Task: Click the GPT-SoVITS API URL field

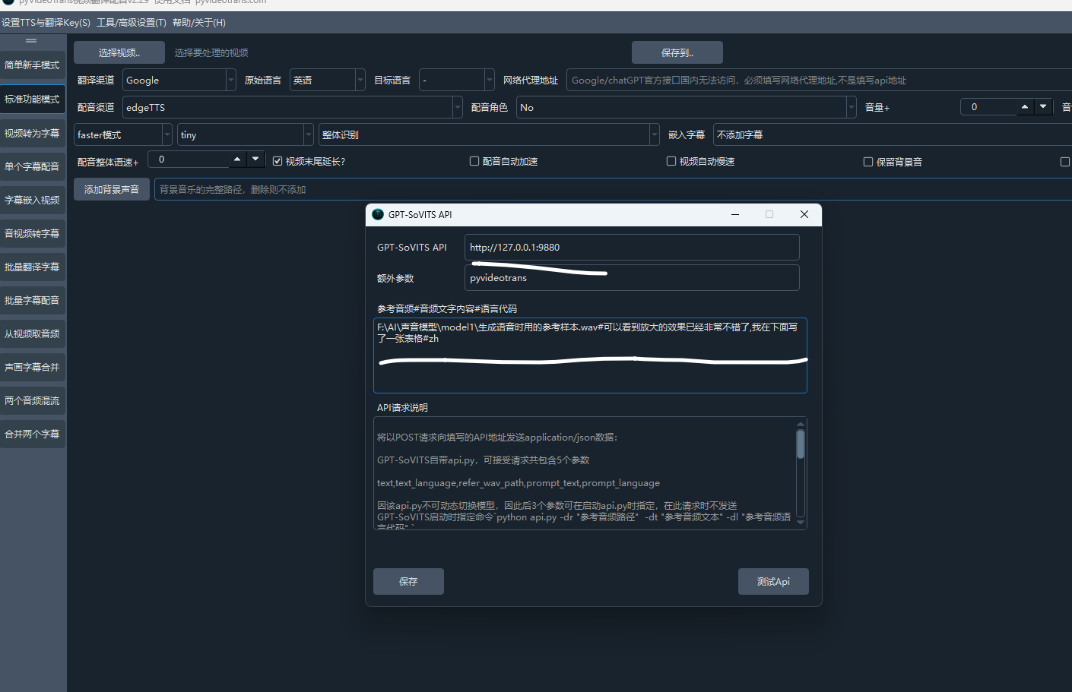Action: [632, 247]
